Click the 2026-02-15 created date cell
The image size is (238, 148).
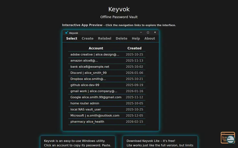[x=134, y=122]
